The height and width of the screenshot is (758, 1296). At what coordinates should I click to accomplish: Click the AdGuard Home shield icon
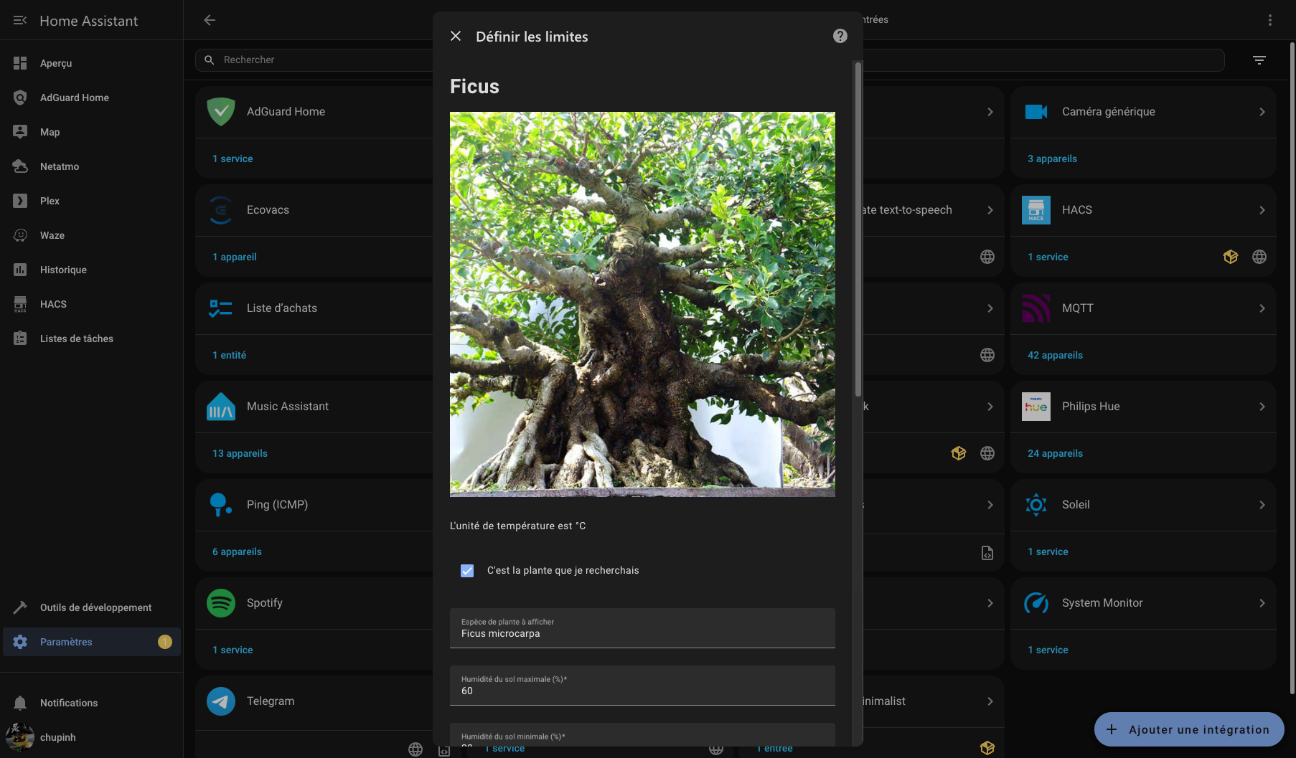[x=221, y=112]
